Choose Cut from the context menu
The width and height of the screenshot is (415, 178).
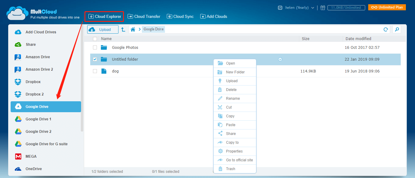tap(235, 107)
